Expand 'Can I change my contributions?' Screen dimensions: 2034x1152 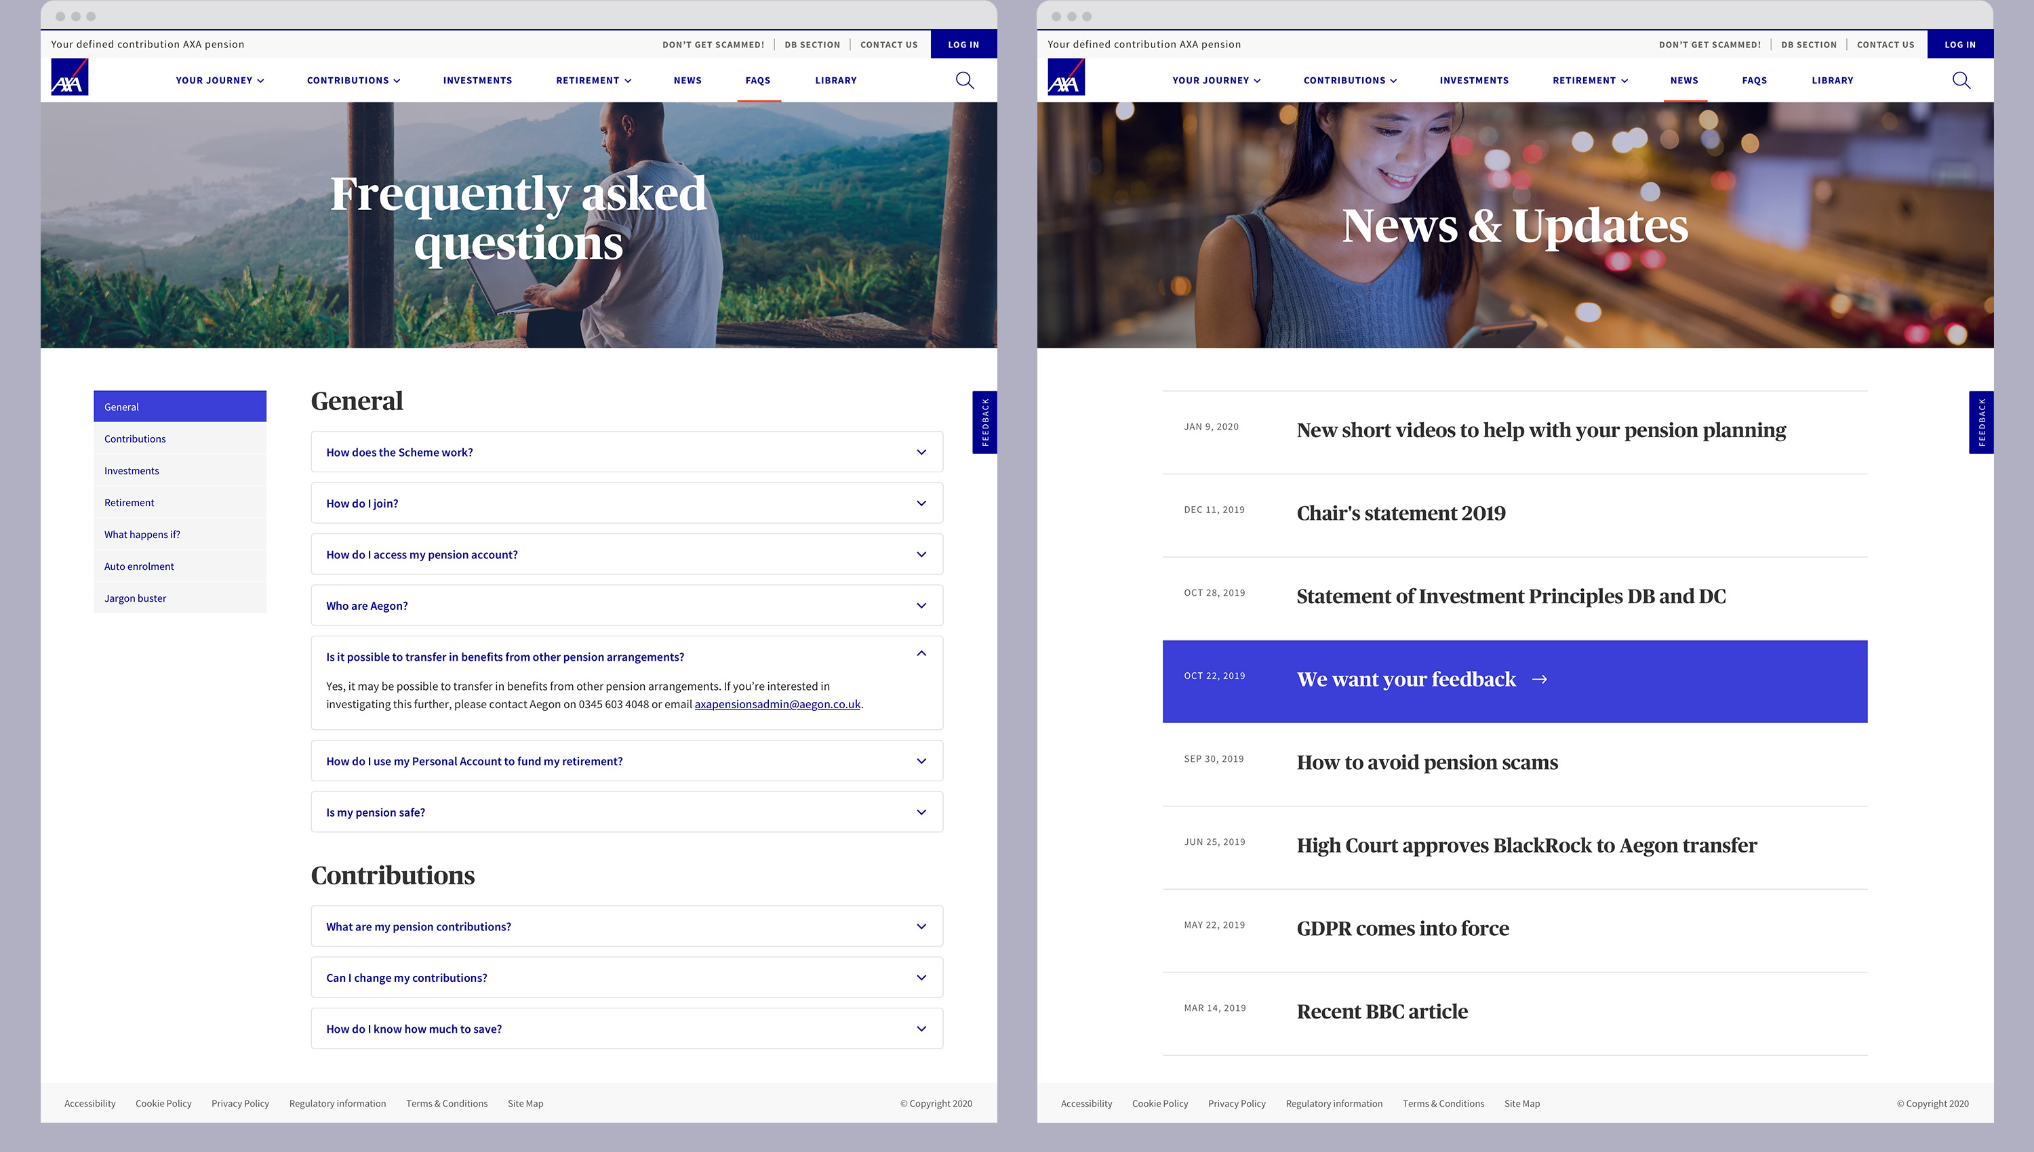tap(627, 978)
